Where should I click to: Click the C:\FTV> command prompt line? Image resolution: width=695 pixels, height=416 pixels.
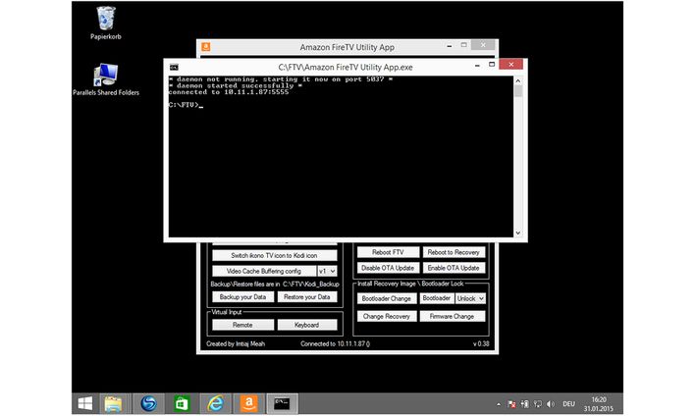click(x=184, y=105)
